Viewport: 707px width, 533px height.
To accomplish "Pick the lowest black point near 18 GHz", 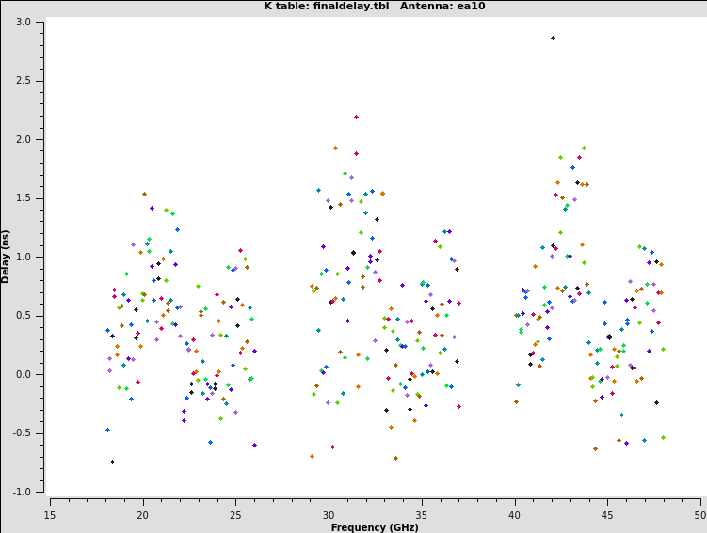I will click(x=112, y=462).
